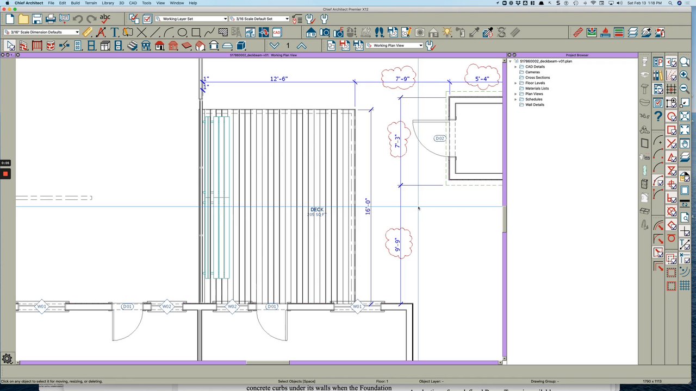
Task: Open the Library menu
Action: click(108, 3)
